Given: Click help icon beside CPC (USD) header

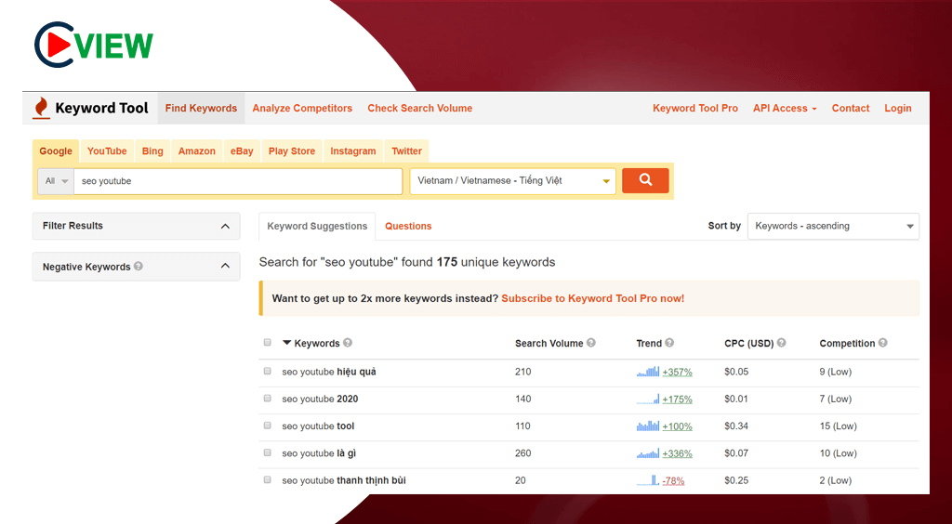Looking at the screenshot, I should click(x=781, y=343).
